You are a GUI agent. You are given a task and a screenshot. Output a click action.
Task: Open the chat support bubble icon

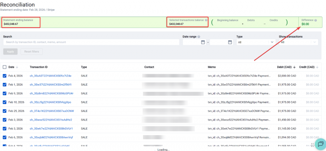(x=320, y=144)
